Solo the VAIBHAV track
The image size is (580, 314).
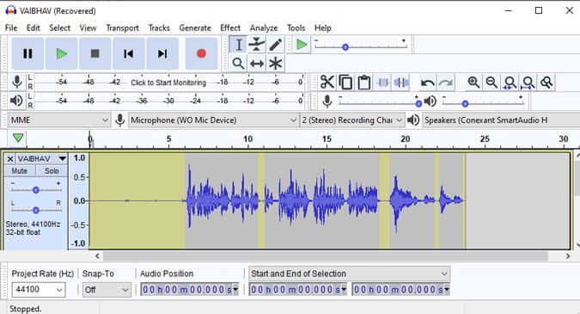(52, 170)
